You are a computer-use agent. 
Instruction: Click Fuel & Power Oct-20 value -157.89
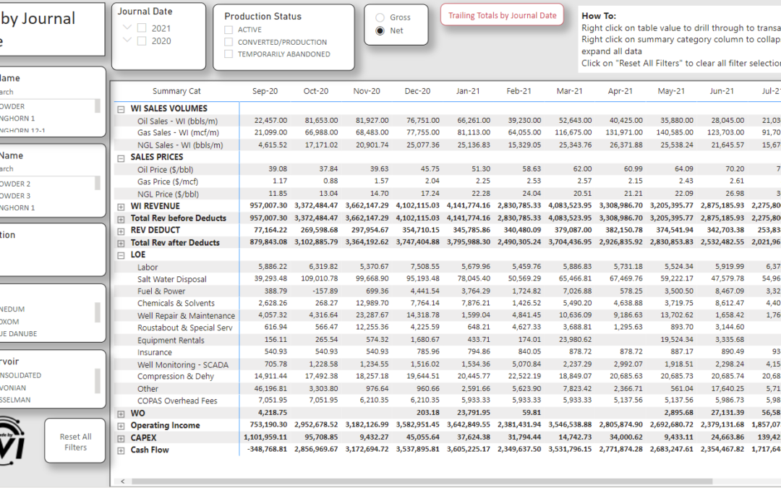(x=324, y=291)
